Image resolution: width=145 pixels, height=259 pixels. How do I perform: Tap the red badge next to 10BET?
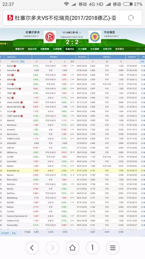point(14,93)
